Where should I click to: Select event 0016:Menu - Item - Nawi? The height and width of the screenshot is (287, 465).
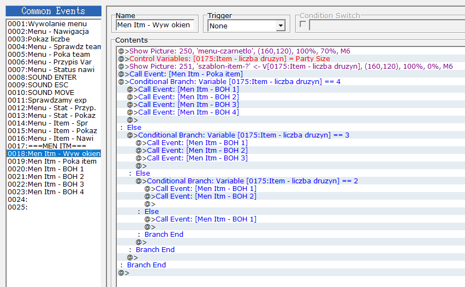[53, 139]
